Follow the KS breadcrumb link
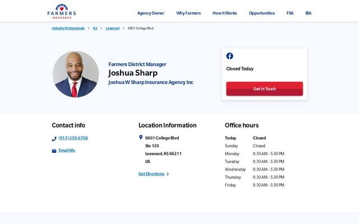 click(x=95, y=29)
